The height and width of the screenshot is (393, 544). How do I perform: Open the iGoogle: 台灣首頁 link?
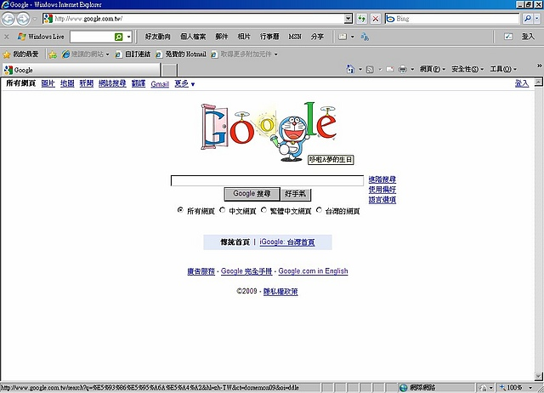pyautogui.click(x=287, y=242)
